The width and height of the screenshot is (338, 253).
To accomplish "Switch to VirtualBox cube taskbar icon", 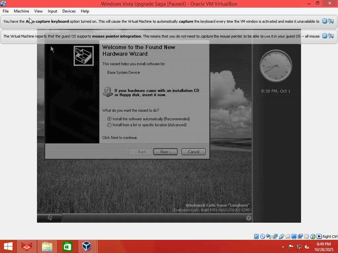I will pos(87,246).
